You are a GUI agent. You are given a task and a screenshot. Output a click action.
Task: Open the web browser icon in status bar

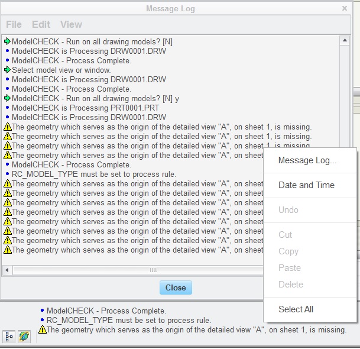[24, 337]
